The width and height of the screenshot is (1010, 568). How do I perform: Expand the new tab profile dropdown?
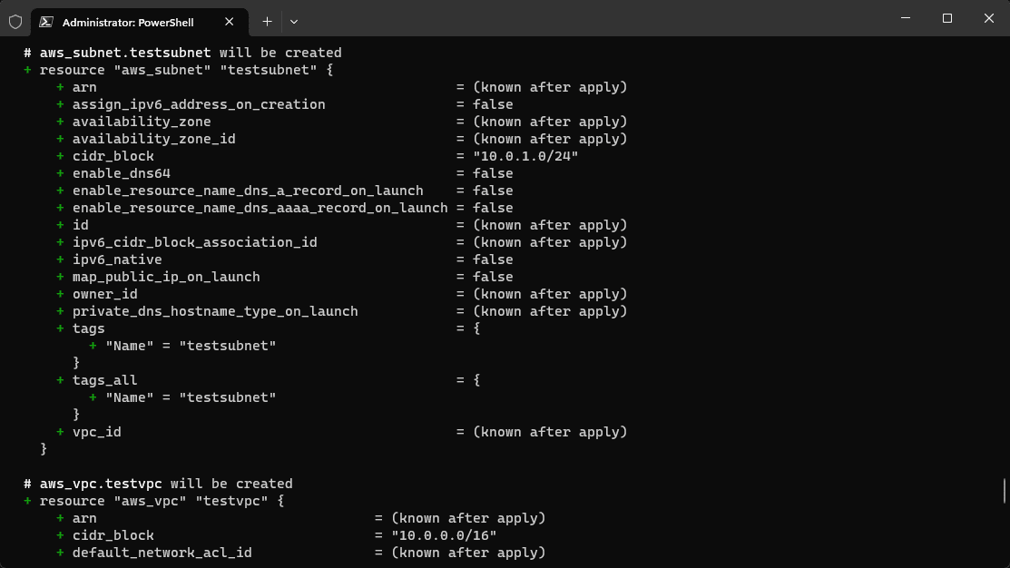(x=294, y=21)
